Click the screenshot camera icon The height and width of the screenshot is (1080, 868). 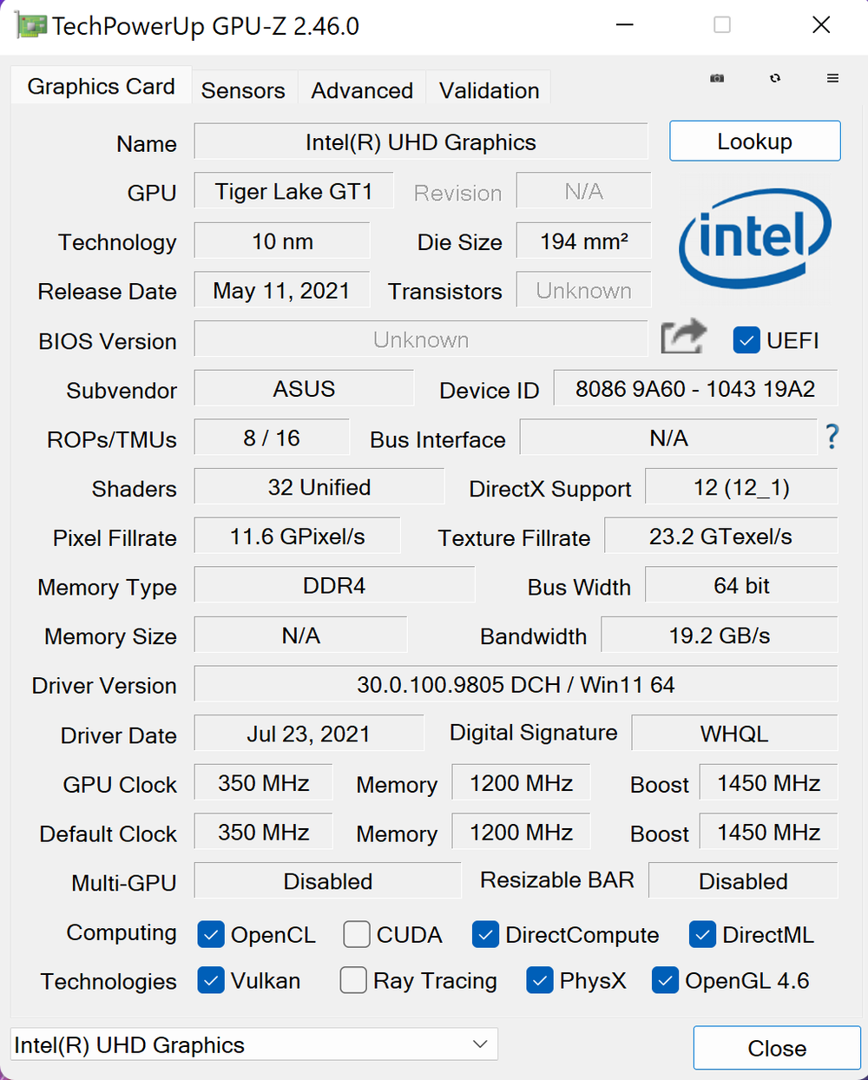coord(717,78)
